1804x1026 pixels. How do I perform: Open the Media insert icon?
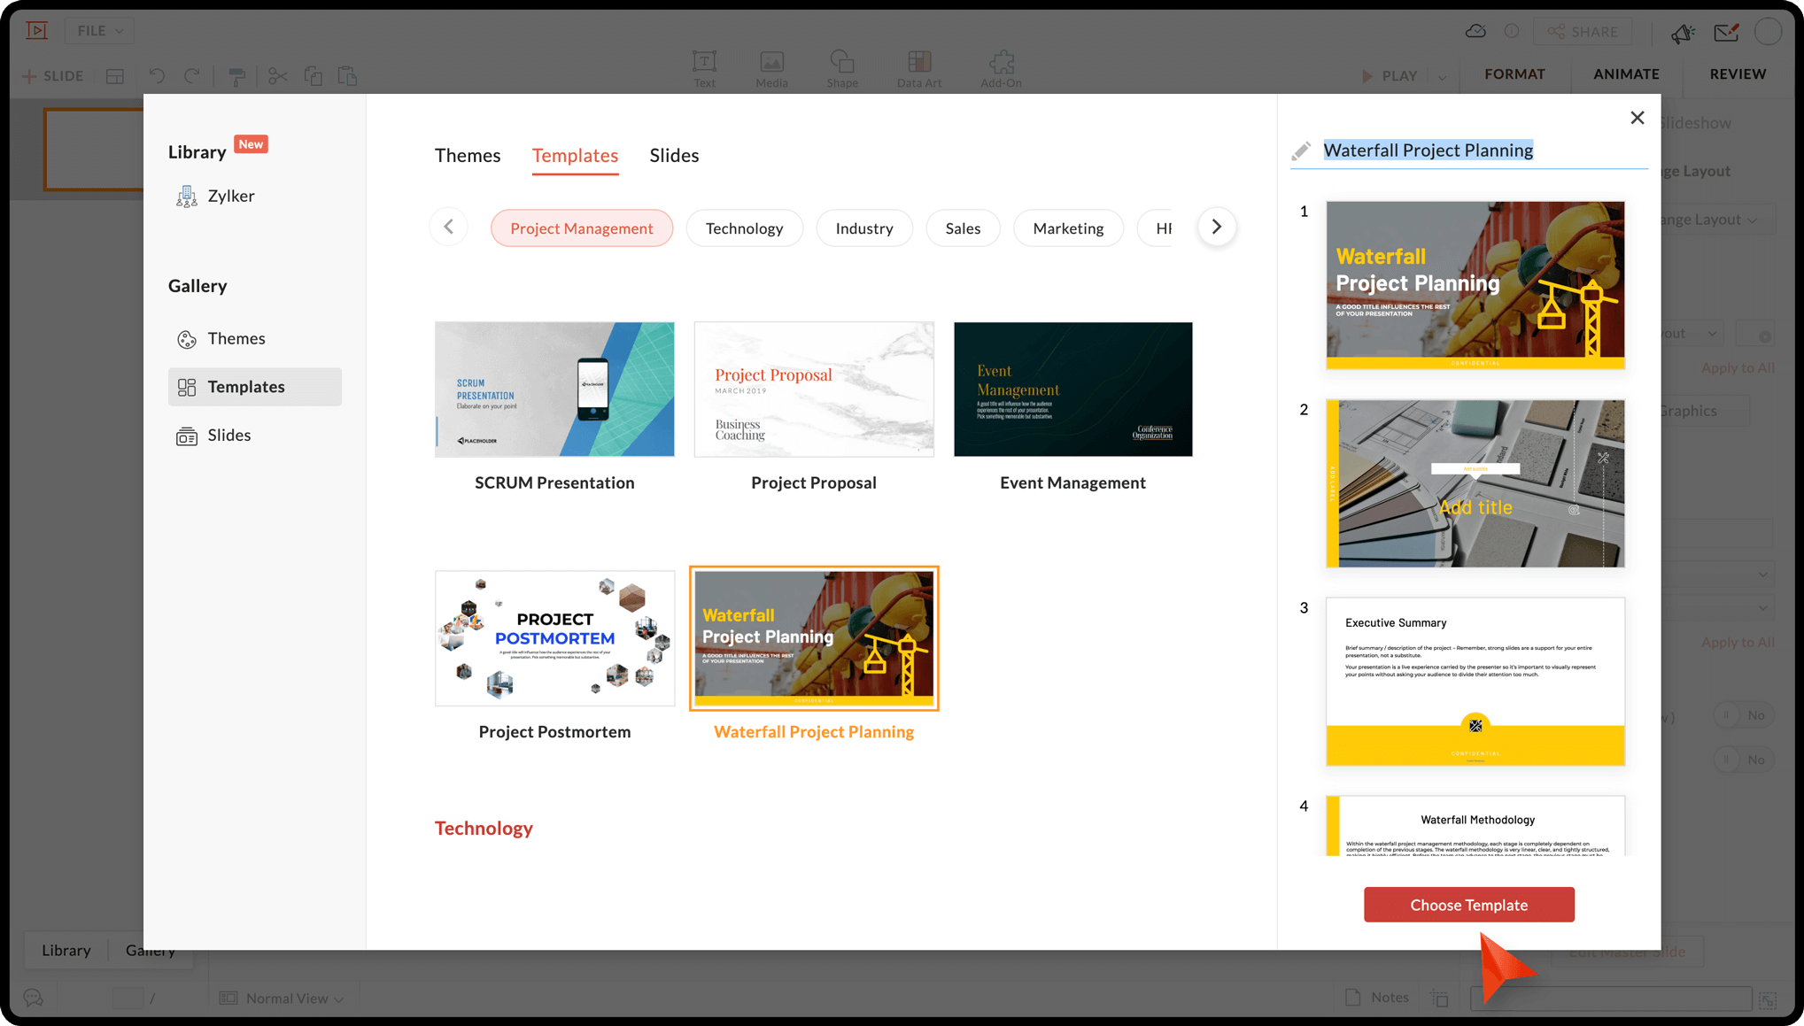tap(771, 61)
